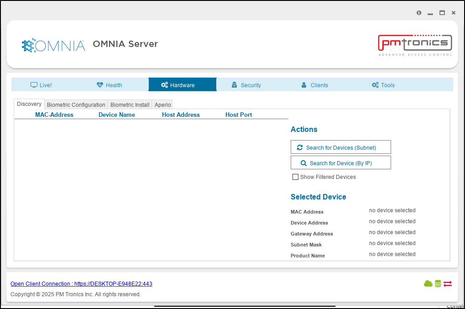Image resolution: width=465 pixels, height=309 pixels.
Task: Click the red transfer arrows status icon
Action: 448,284
